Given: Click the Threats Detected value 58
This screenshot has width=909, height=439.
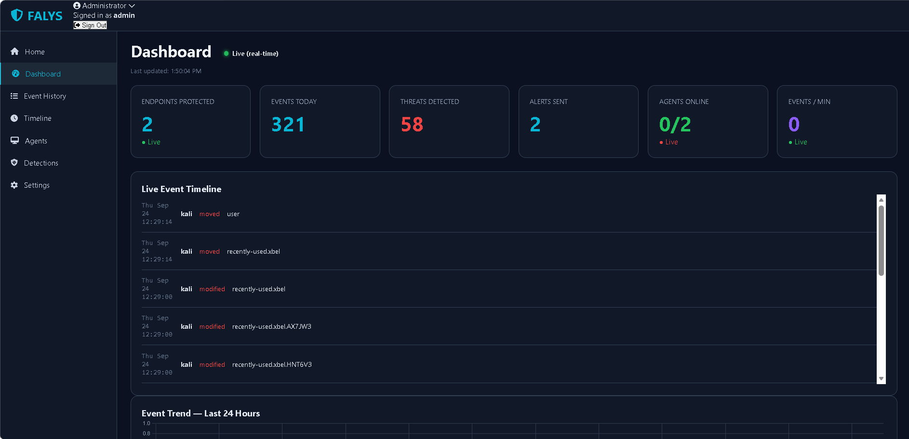Looking at the screenshot, I should 412,125.
